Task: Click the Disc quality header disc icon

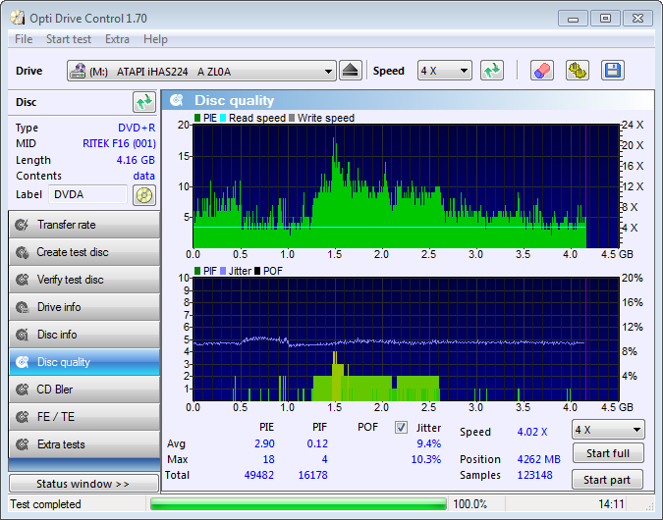Action: point(177,100)
